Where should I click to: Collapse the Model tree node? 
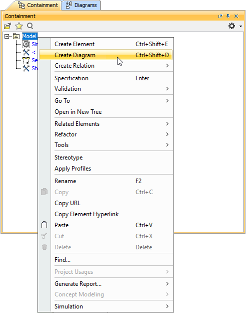[x=7, y=36]
